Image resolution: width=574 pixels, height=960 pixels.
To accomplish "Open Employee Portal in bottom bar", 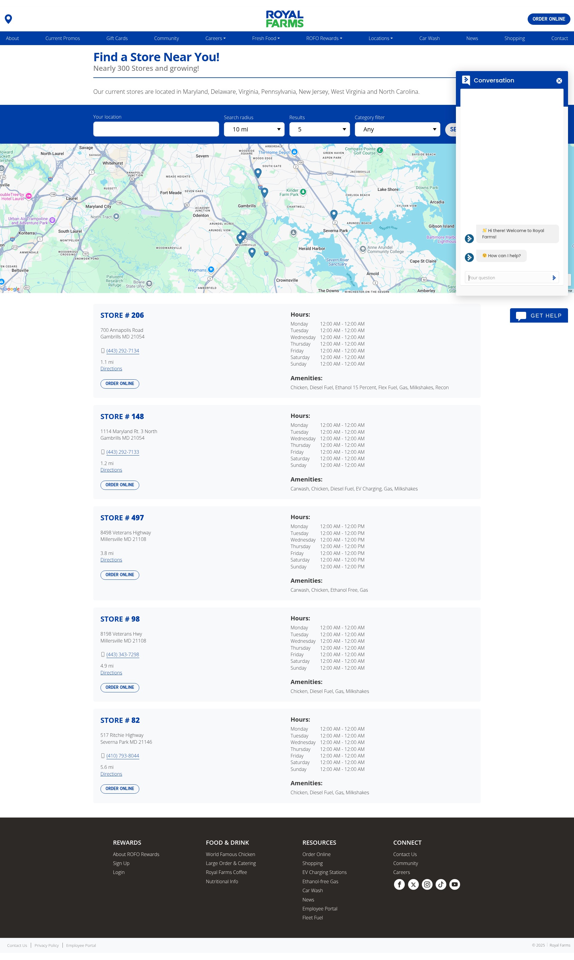I will (x=81, y=945).
